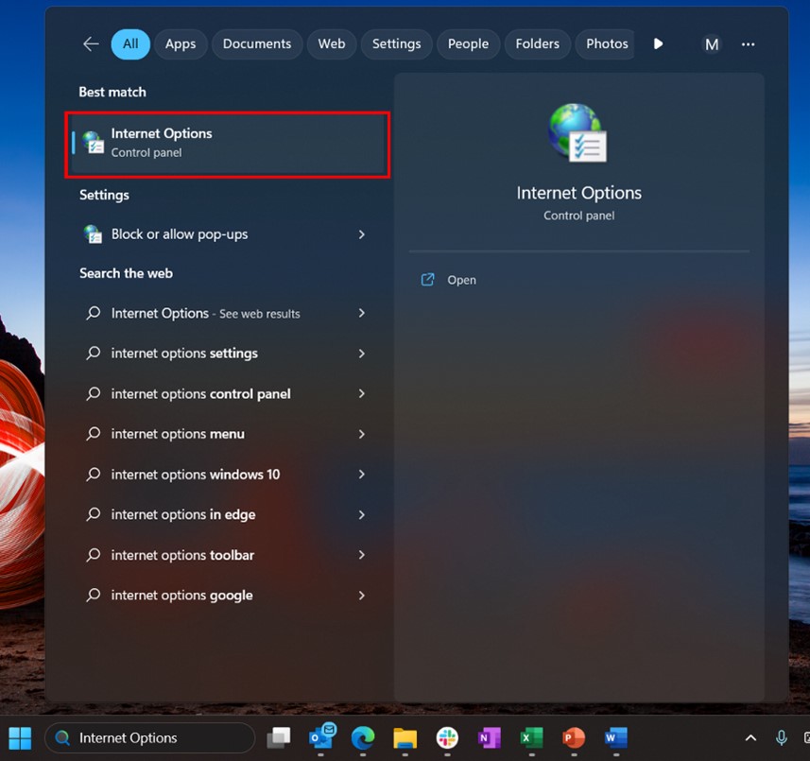Click the Task View taskbar icon
This screenshot has height=761, width=810.
(279, 737)
